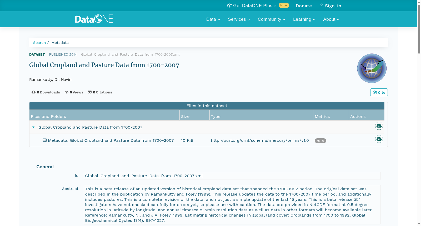The image size is (421, 226).
Task: Click Sign-in in the top bar
Action: (x=330, y=6)
